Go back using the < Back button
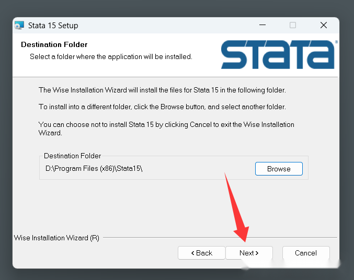 click(x=201, y=253)
